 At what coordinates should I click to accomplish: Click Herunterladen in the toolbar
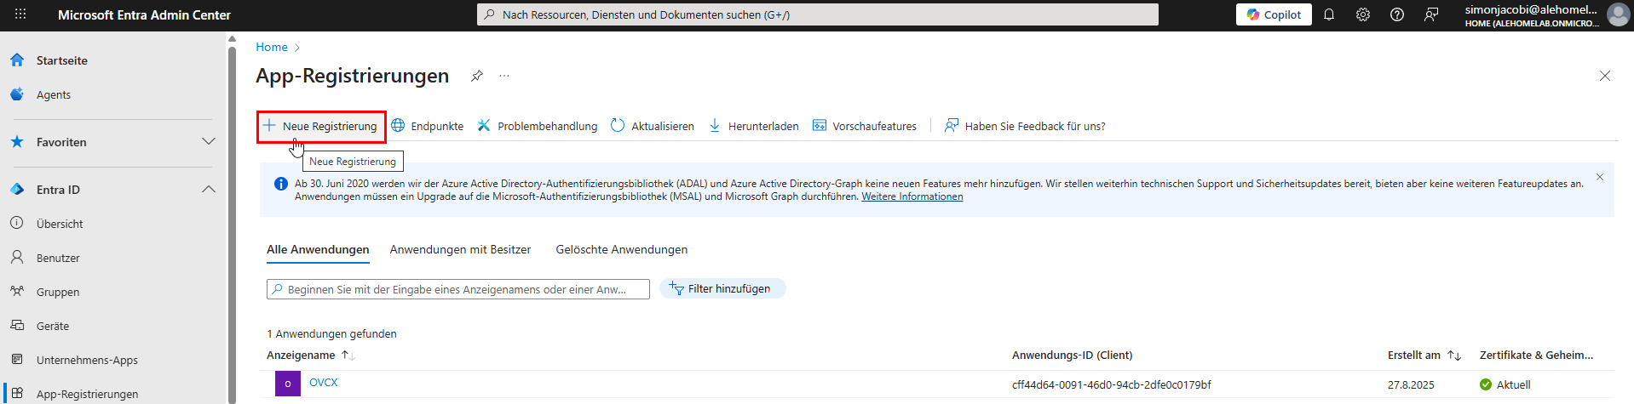point(754,126)
